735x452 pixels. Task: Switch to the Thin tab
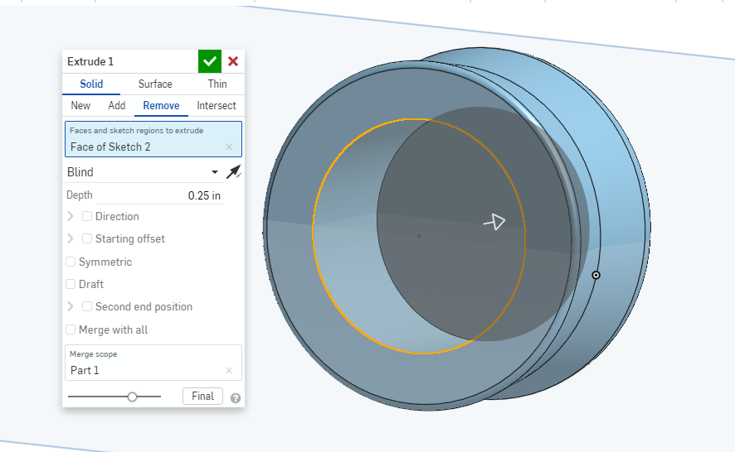217,84
